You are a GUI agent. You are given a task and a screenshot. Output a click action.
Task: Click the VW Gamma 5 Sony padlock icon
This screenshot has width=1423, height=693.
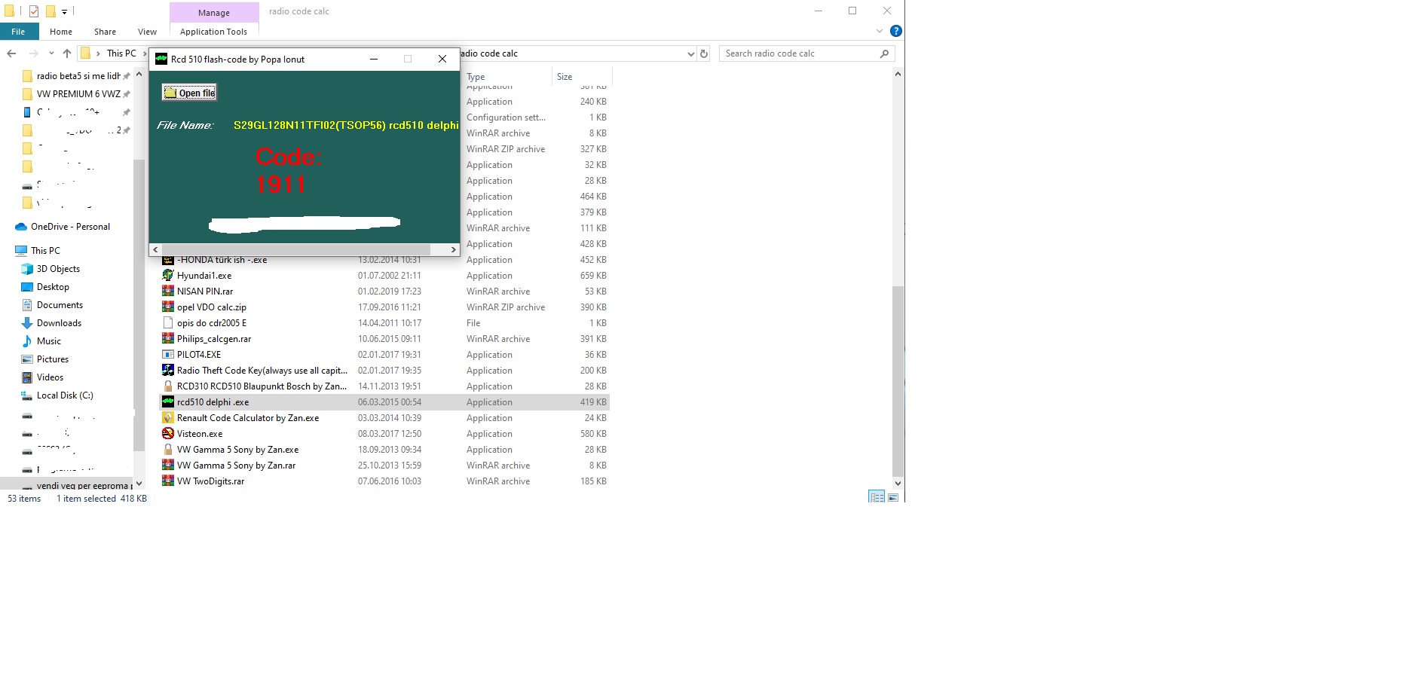click(168, 450)
